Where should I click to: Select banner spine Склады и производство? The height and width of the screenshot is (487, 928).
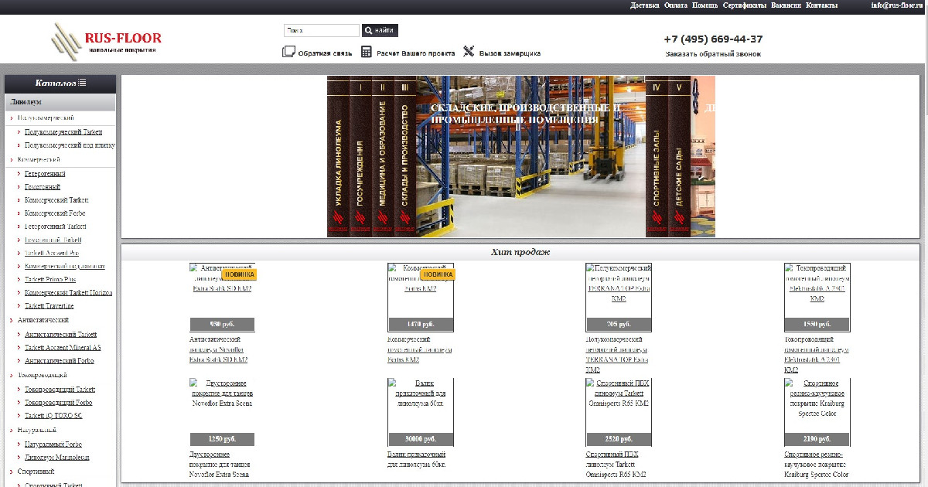[405, 156]
